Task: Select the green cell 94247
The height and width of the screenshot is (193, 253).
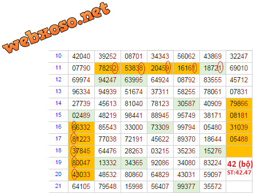Action: click(108, 80)
